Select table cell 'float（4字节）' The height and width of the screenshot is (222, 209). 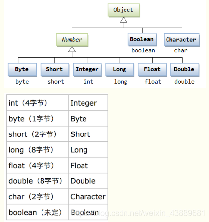click(x=38, y=165)
